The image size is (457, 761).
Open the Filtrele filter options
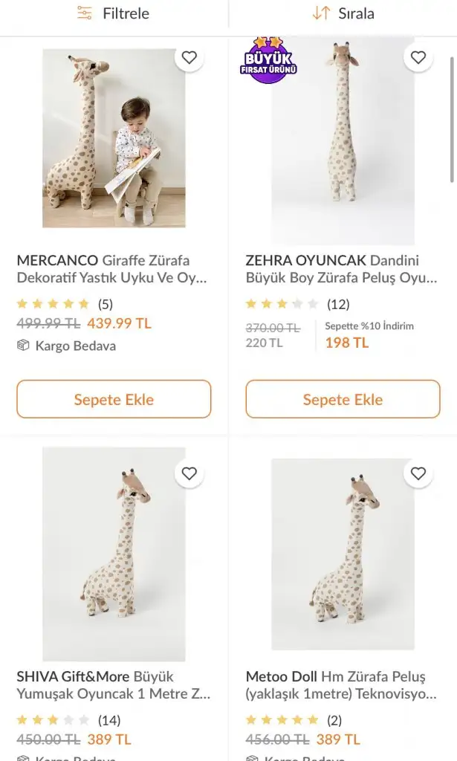click(114, 13)
